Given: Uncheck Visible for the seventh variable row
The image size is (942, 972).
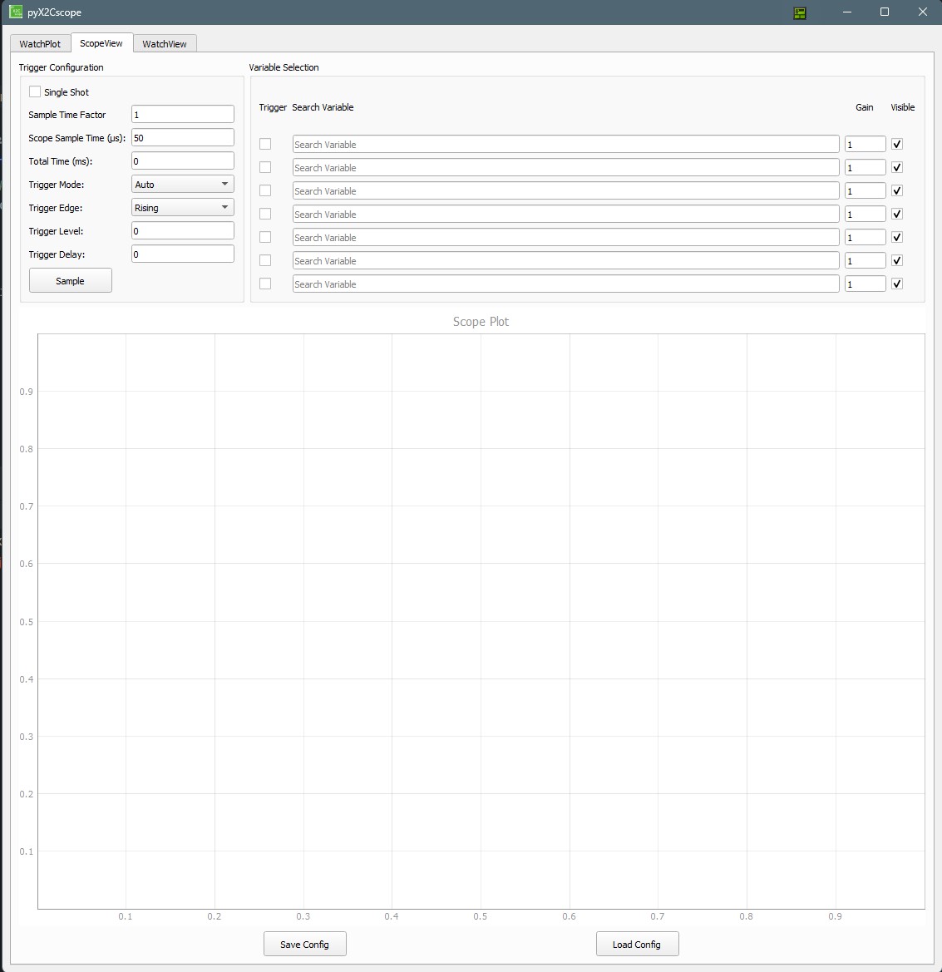Looking at the screenshot, I should click(897, 284).
